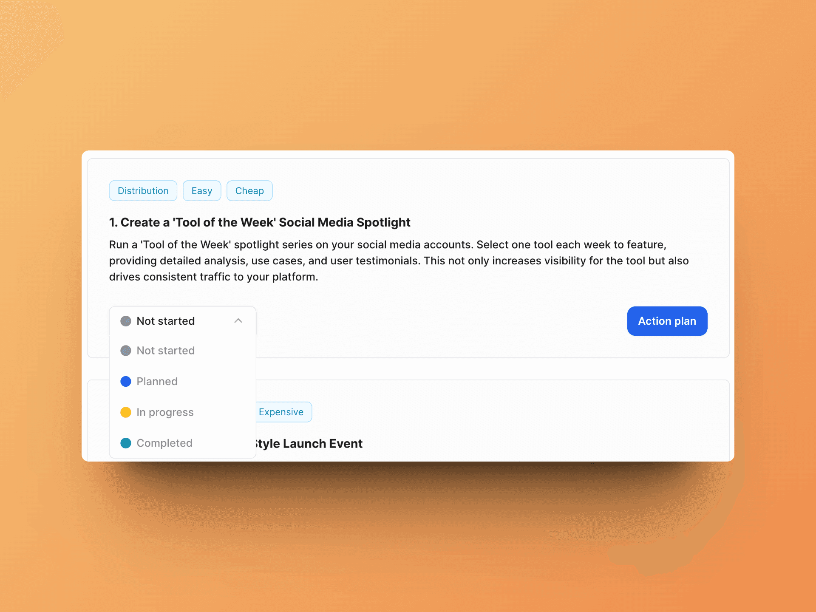Click the teal Completed status dot
The width and height of the screenshot is (816, 612).
click(126, 443)
